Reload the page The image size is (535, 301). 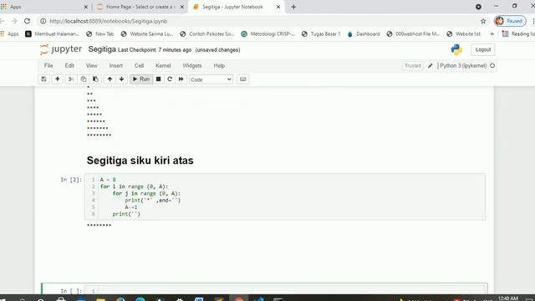click(x=27, y=21)
